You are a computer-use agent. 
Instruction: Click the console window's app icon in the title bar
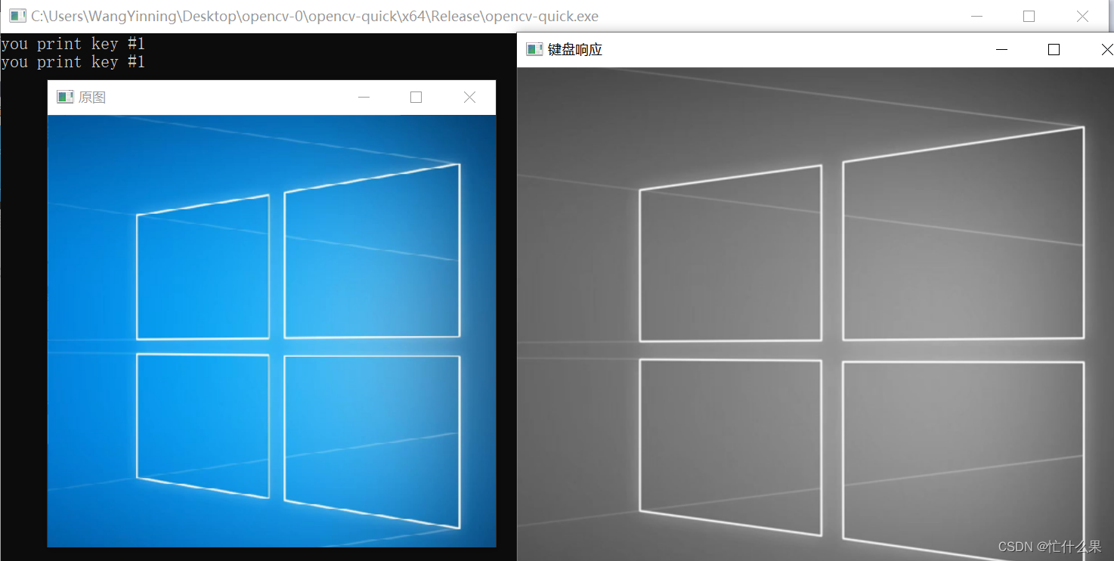pos(17,16)
